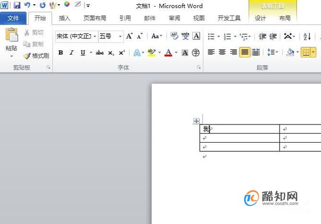
Task: Toggle bold formatting
Action: [60, 53]
